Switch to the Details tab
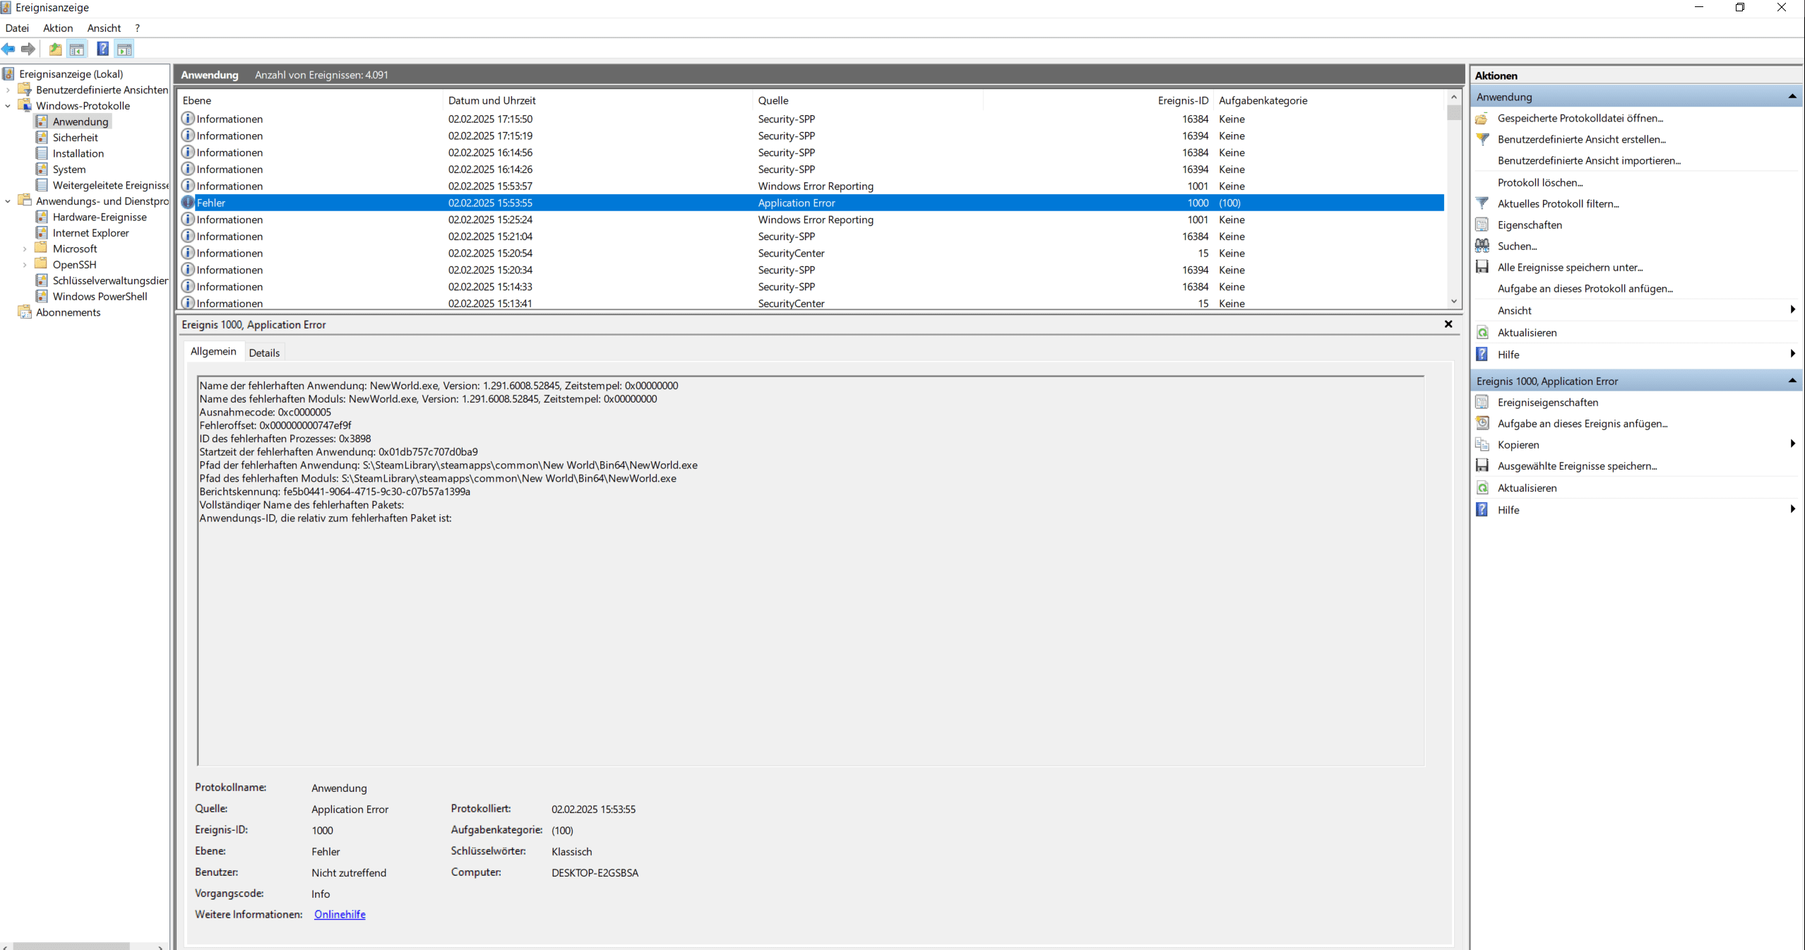 click(264, 352)
